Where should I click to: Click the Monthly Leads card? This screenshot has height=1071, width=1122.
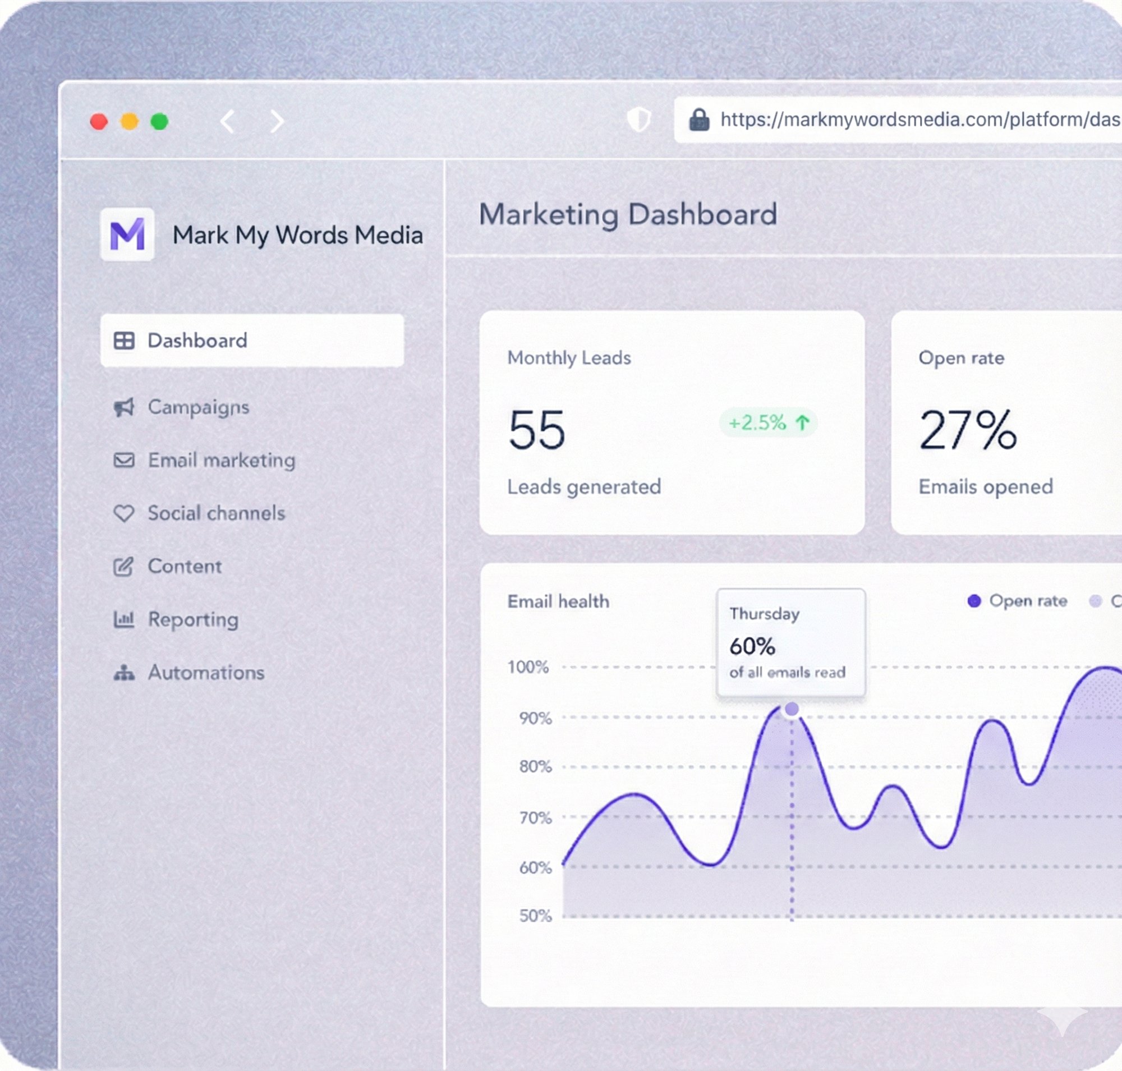[x=672, y=422]
